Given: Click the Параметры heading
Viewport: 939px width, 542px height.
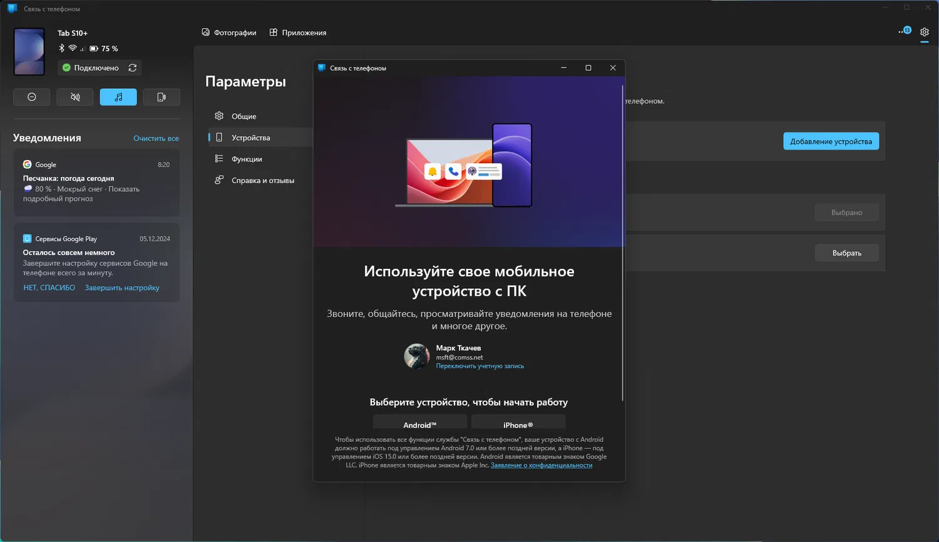Looking at the screenshot, I should (x=245, y=81).
